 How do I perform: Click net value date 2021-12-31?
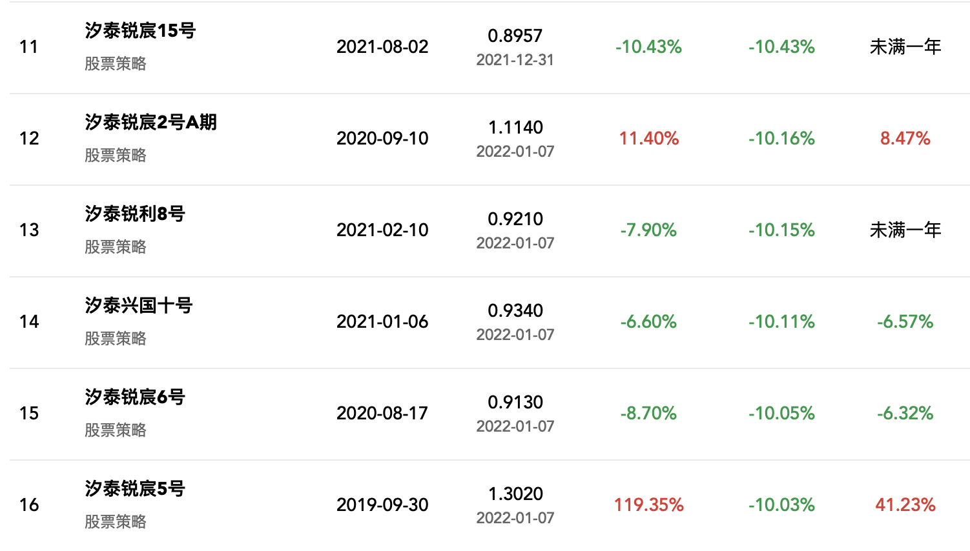[515, 60]
